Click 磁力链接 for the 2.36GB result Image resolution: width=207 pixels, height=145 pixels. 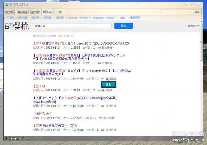coord(107,48)
